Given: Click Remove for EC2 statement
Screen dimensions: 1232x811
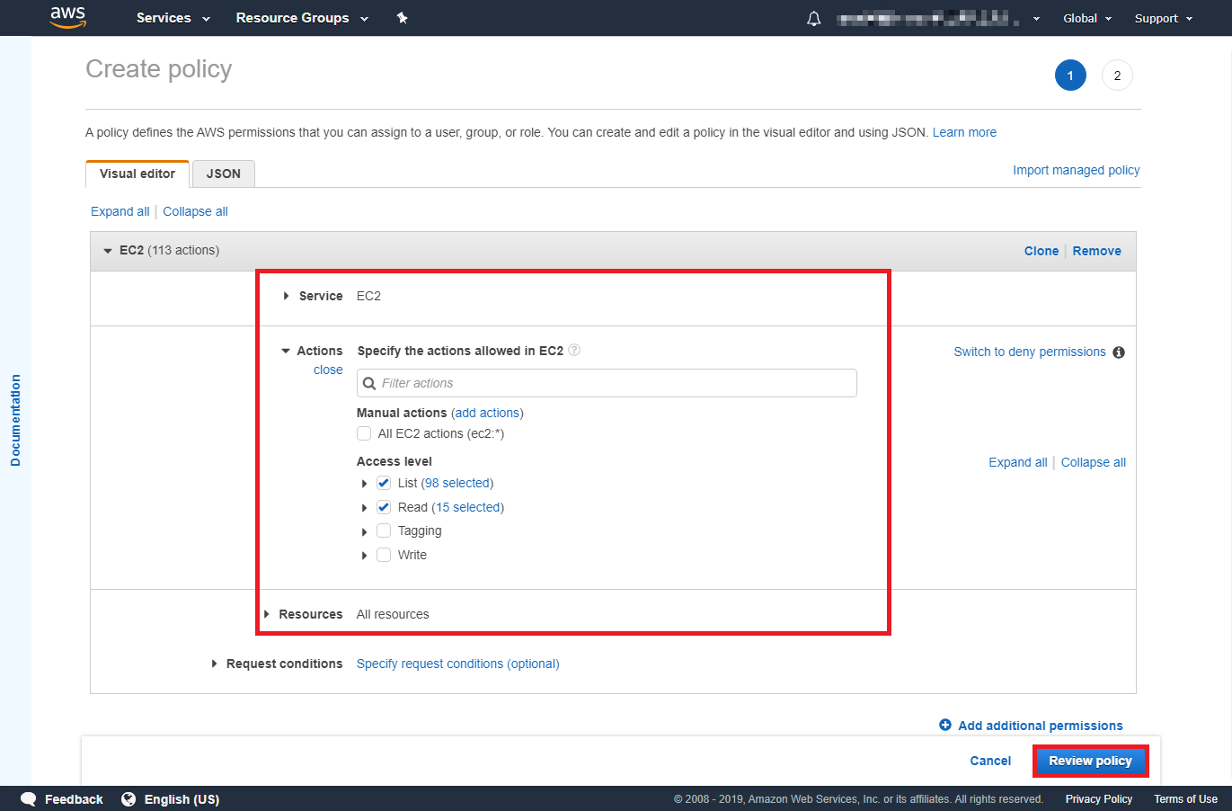Looking at the screenshot, I should [x=1096, y=251].
